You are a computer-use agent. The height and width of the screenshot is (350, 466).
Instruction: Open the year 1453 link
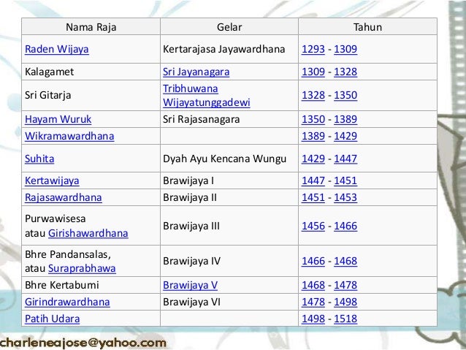pyautogui.click(x=345, y=197)
